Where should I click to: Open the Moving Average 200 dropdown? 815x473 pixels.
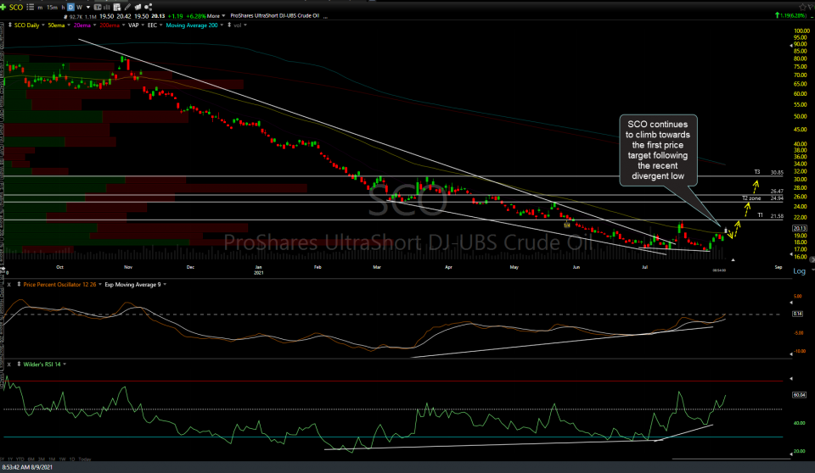(222, 25)
